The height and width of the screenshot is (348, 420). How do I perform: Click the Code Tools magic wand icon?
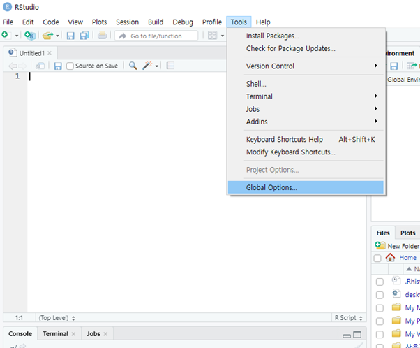147,65
